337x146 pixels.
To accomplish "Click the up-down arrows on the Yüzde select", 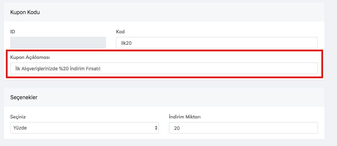I will [156, 128].
